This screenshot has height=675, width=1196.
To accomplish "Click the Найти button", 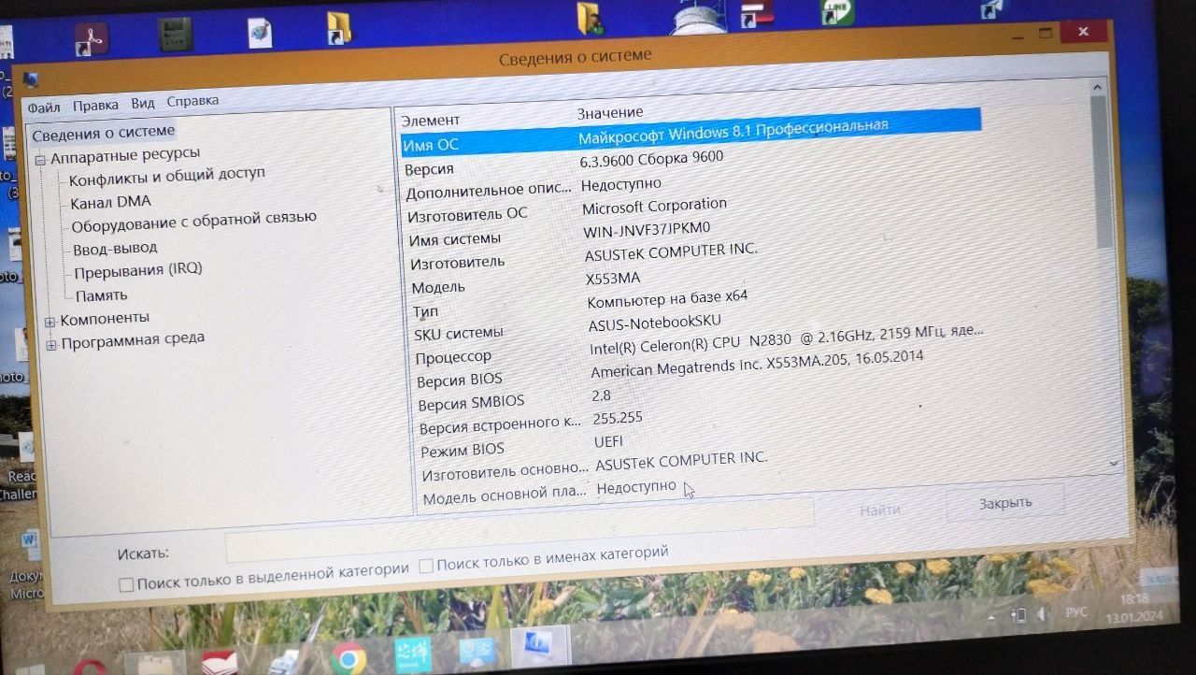I will [880, 510].
